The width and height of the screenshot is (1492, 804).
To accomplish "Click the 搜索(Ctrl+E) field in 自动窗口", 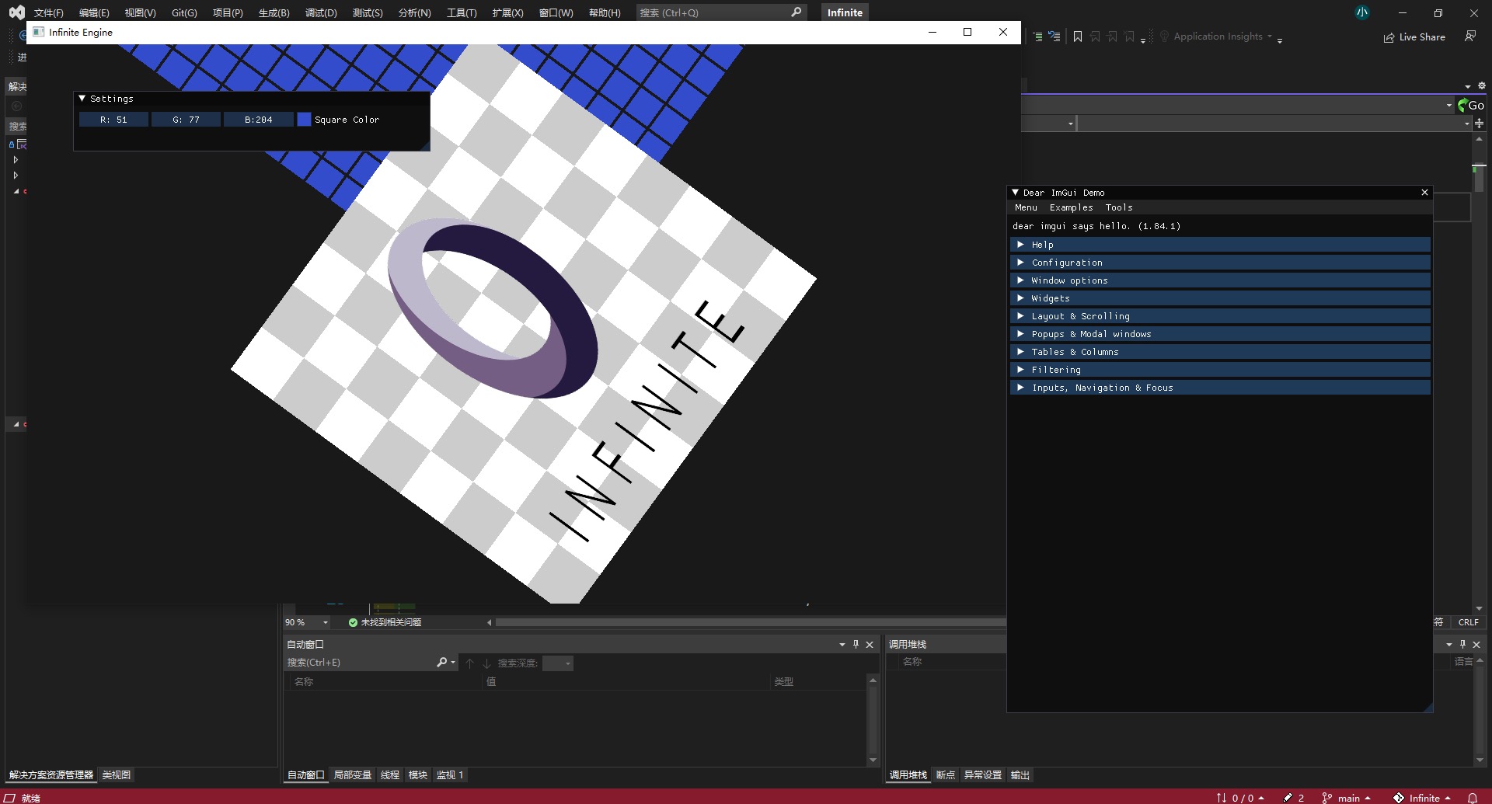I will pos(361,663).
